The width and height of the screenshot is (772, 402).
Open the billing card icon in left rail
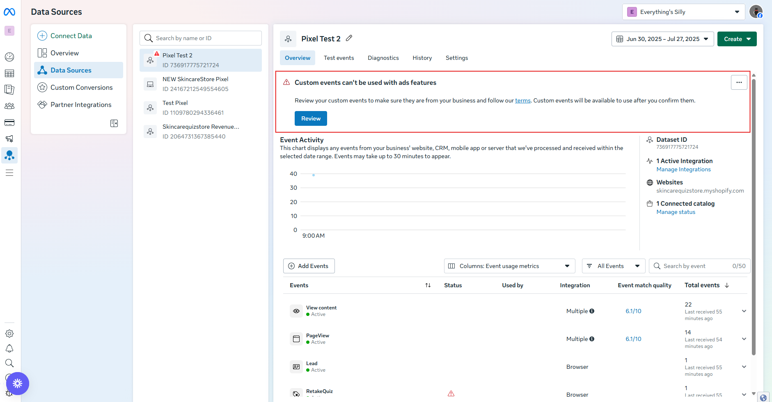(x=9, y=123)
